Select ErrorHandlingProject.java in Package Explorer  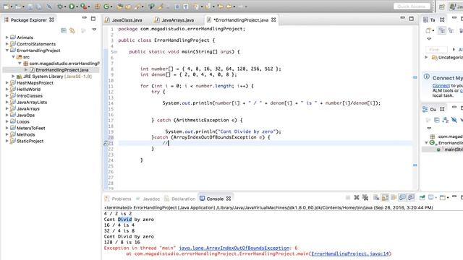click(x=62, y=70)
